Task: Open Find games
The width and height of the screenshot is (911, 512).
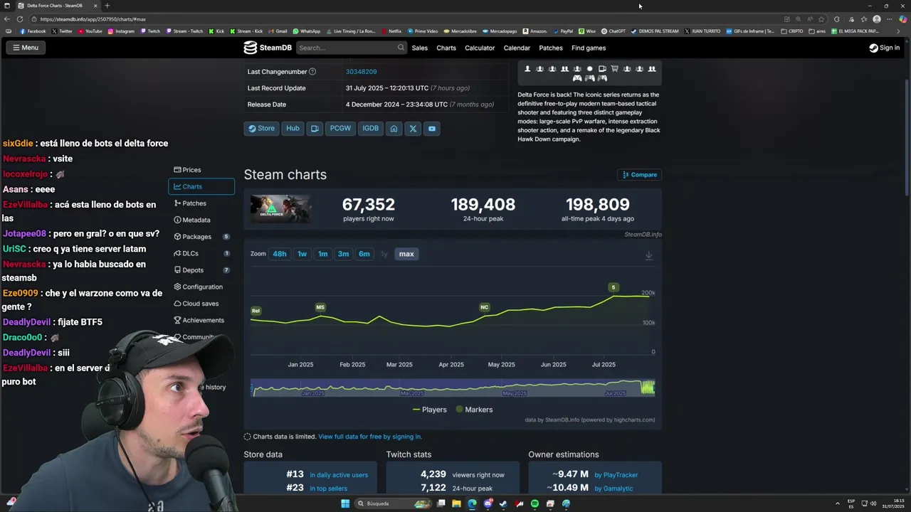Action: (589, 48)
